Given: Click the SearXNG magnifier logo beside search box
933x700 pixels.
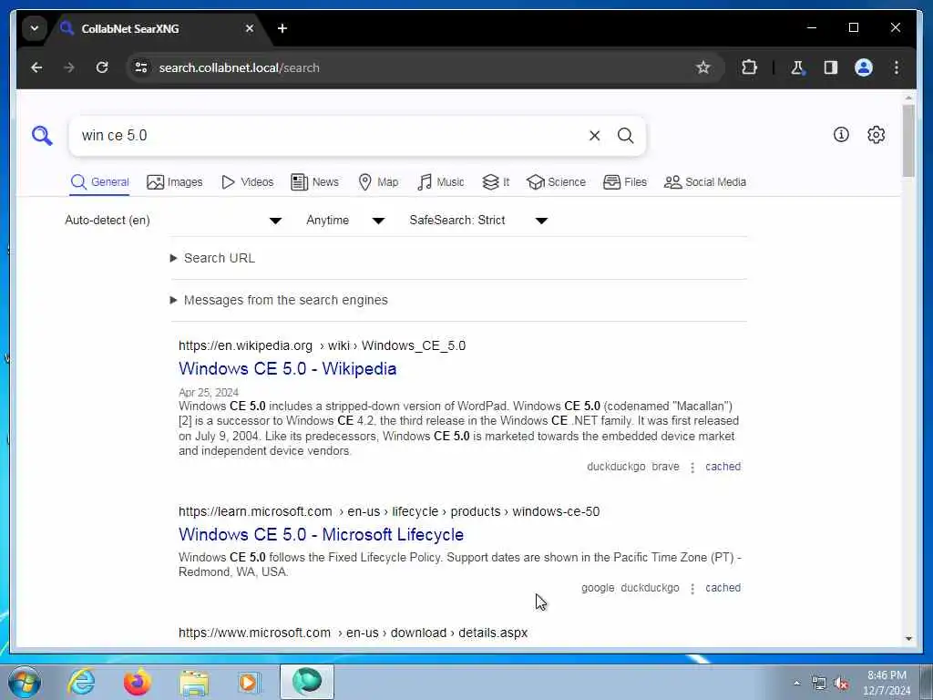Looking at the screenshot, I should tap(42, 136).
